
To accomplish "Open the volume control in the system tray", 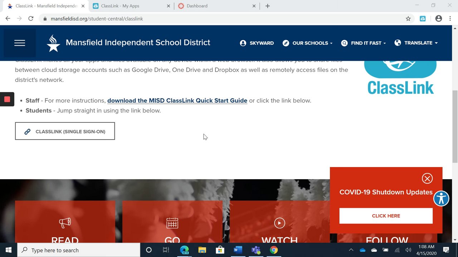I will [408, 250].
